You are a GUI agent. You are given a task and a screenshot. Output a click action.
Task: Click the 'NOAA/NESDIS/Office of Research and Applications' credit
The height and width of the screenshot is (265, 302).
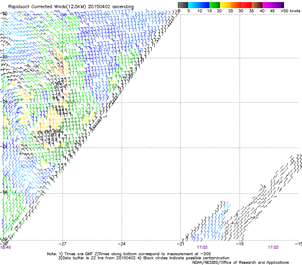240,263
